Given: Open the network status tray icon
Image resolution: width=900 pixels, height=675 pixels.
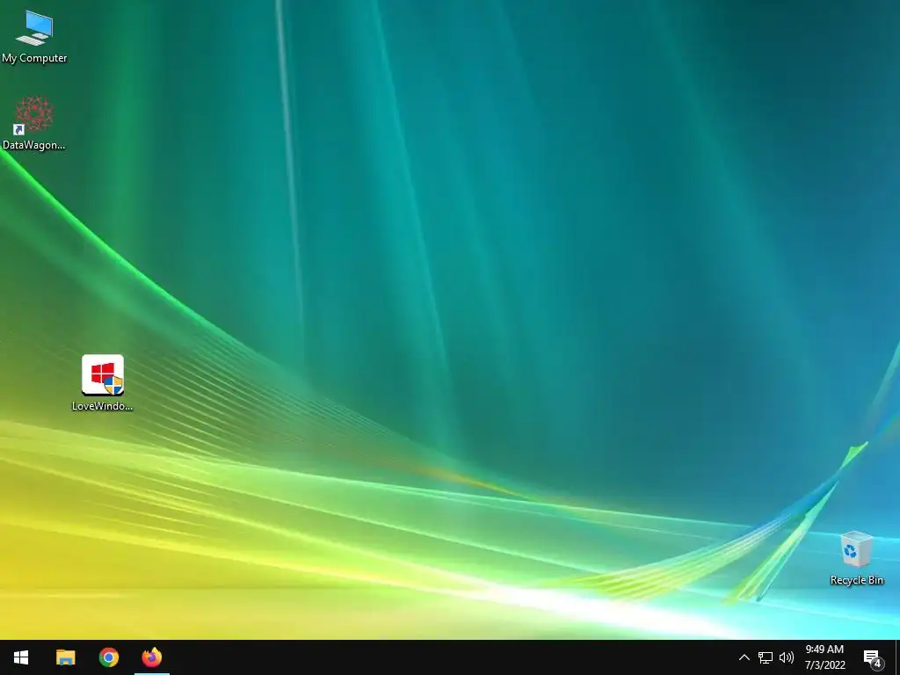Looking at the screenshot, I should 766,657.
